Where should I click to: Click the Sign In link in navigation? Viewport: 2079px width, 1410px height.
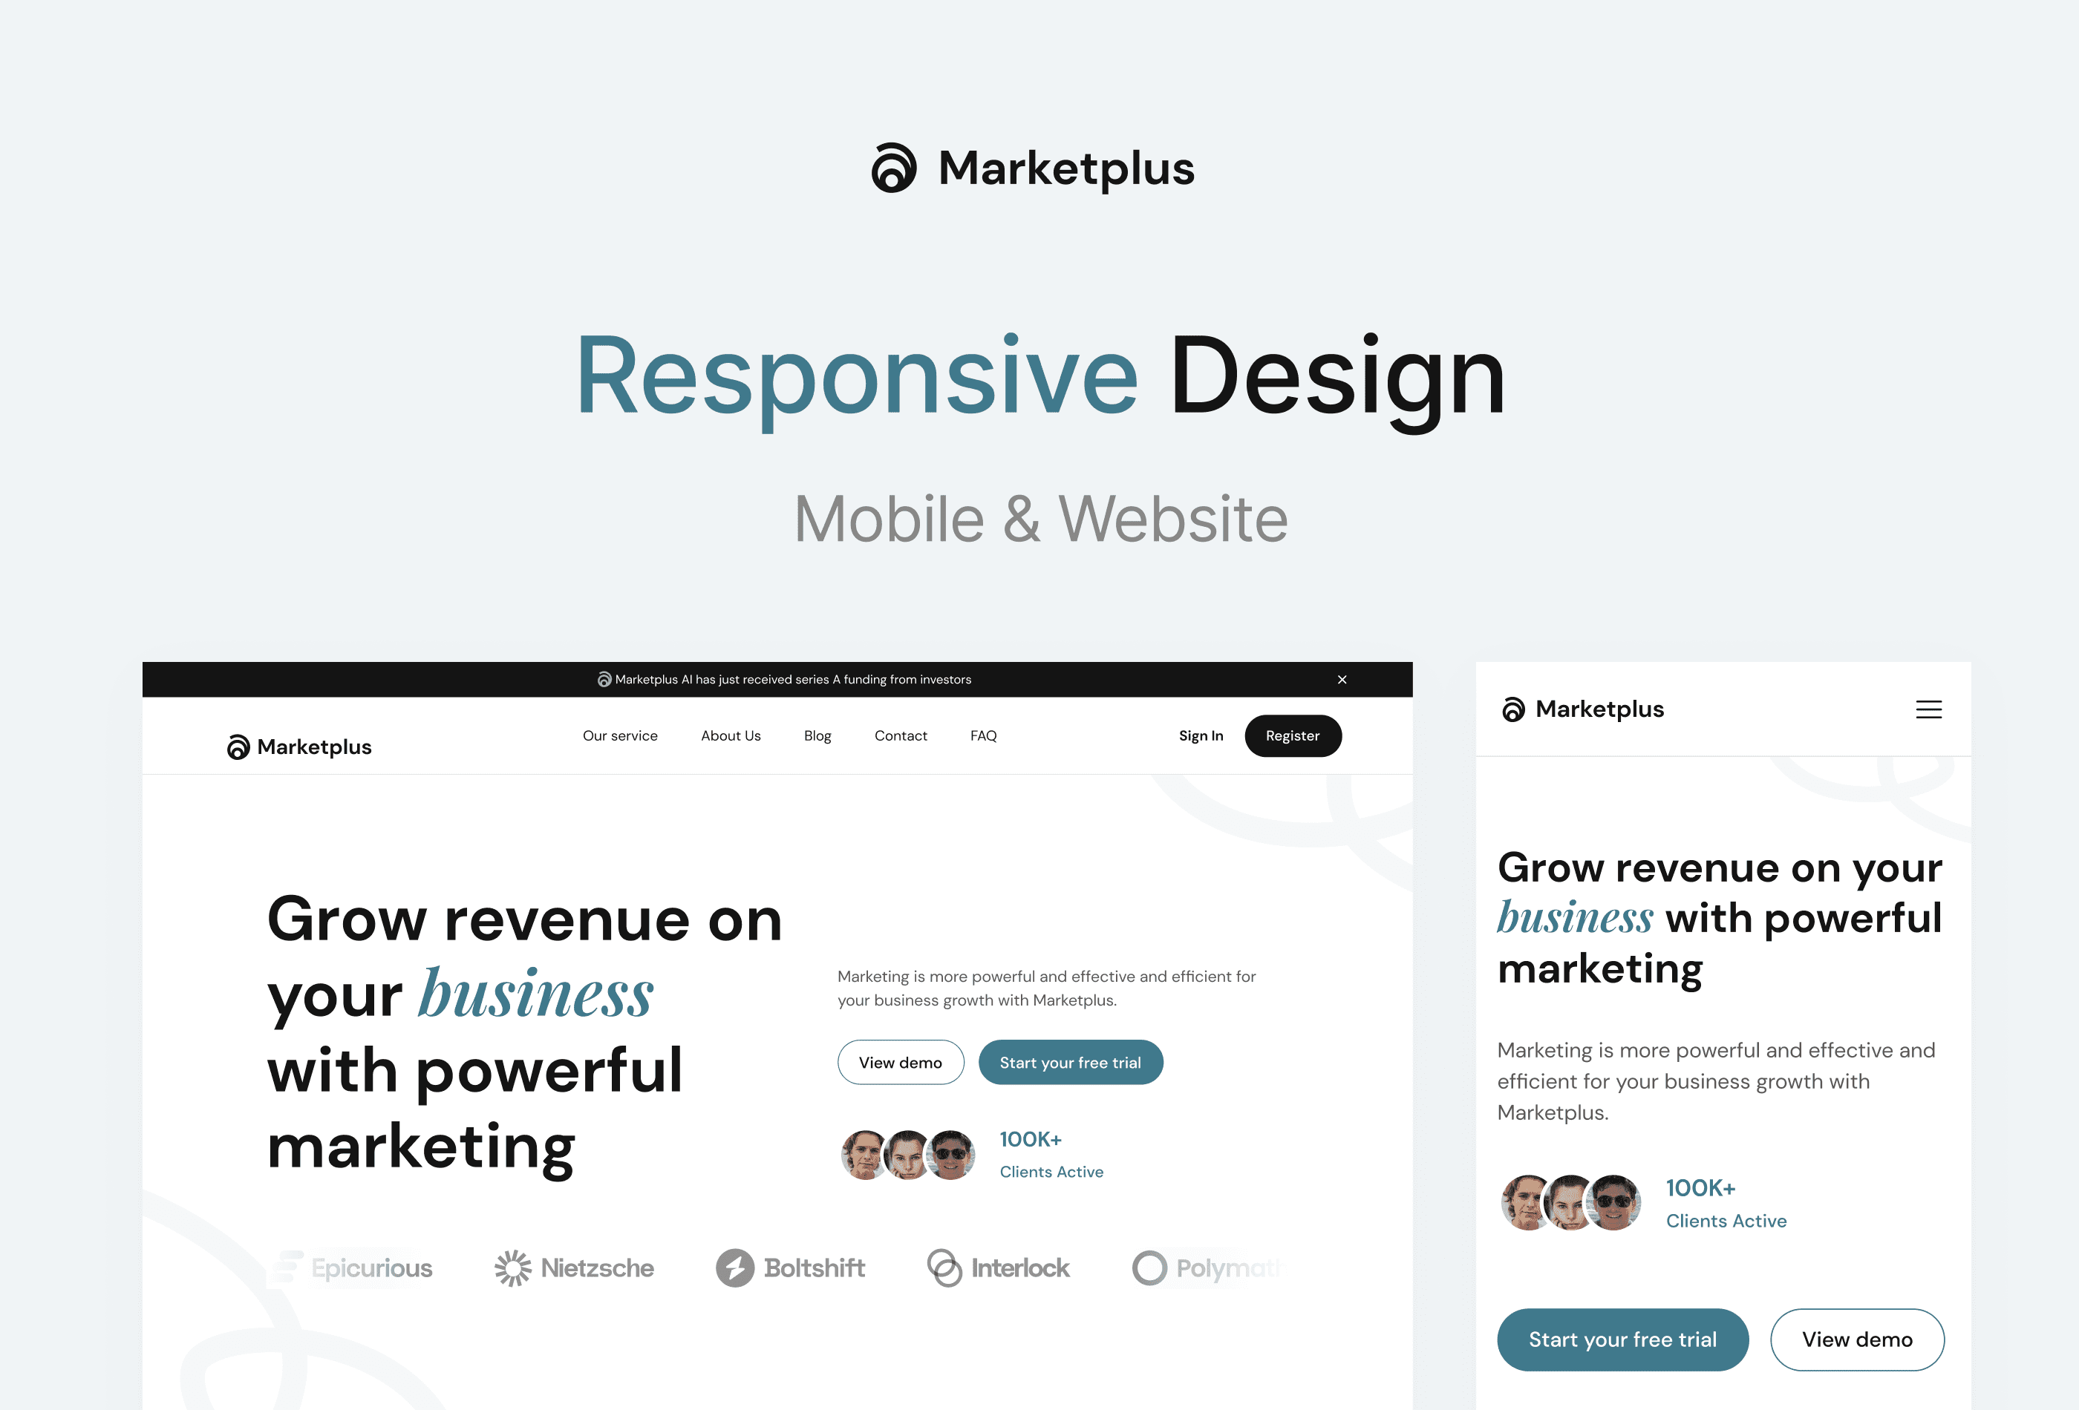pyautogui.click(x=1201, y=733)
